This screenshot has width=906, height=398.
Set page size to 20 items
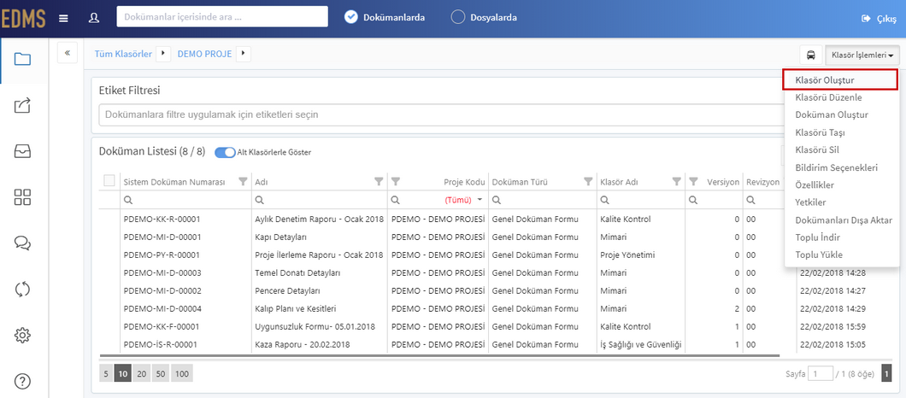[x=142, y=374]
